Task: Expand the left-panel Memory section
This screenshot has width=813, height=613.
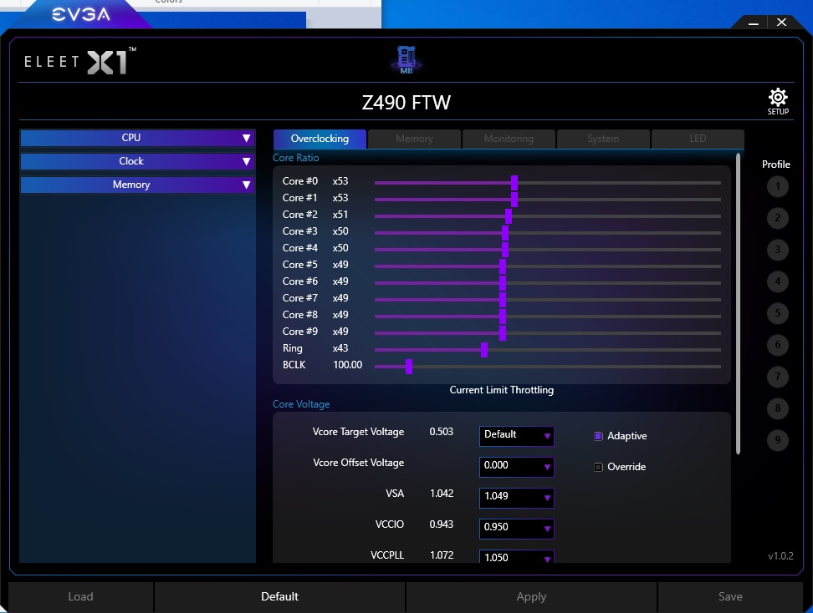Action: [137, 185]
